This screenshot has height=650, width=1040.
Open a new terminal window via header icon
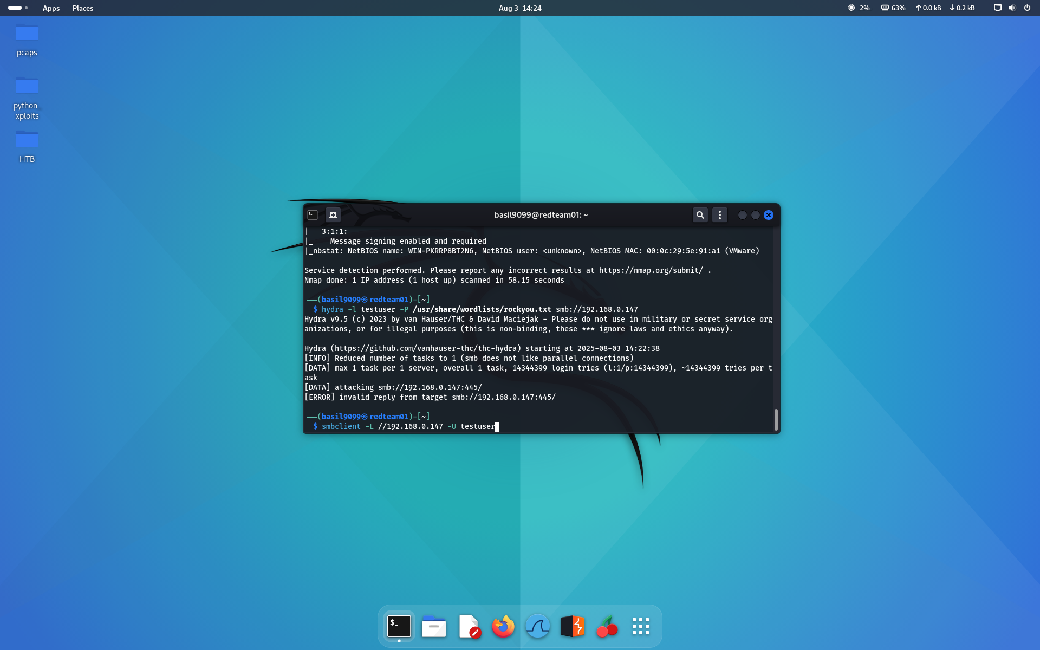[333, 214]
